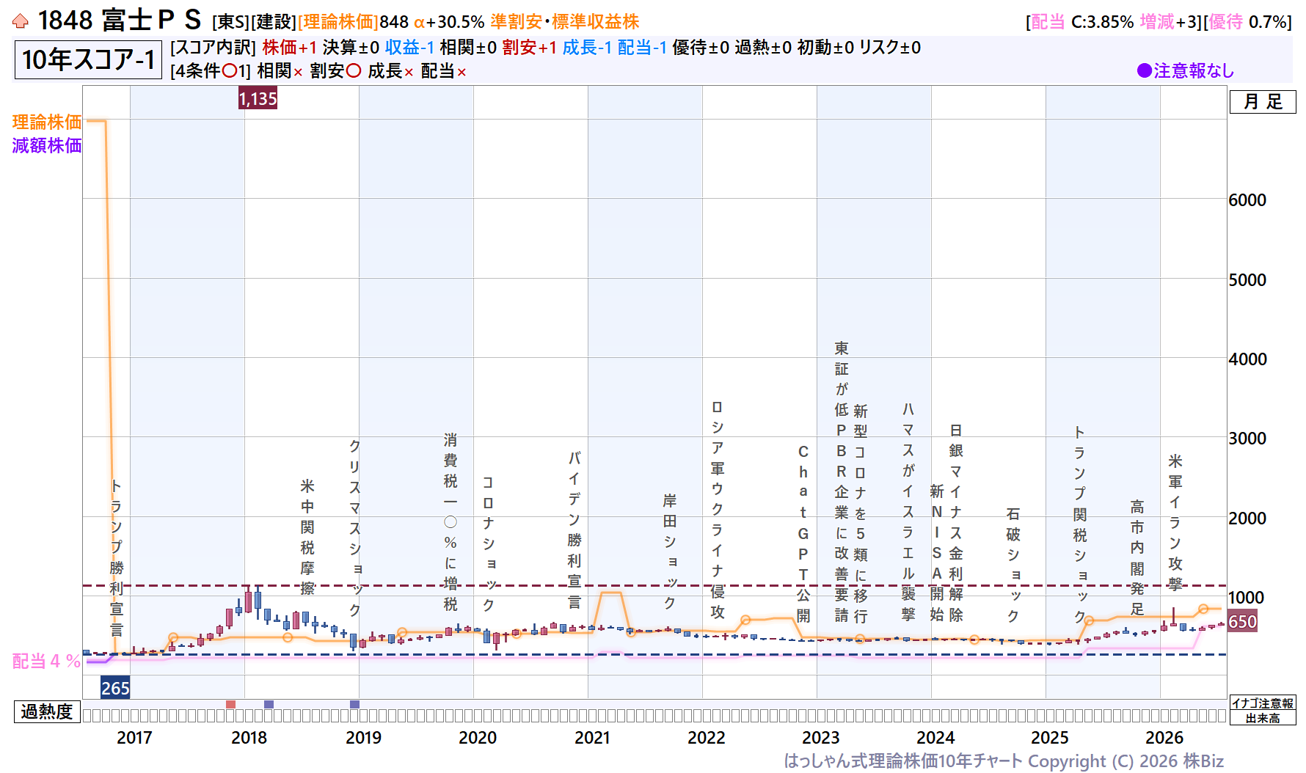Viewport: 1306px width, 773px height.
Task: Click the 1,135 high price marker
Action: click(258, 98)
